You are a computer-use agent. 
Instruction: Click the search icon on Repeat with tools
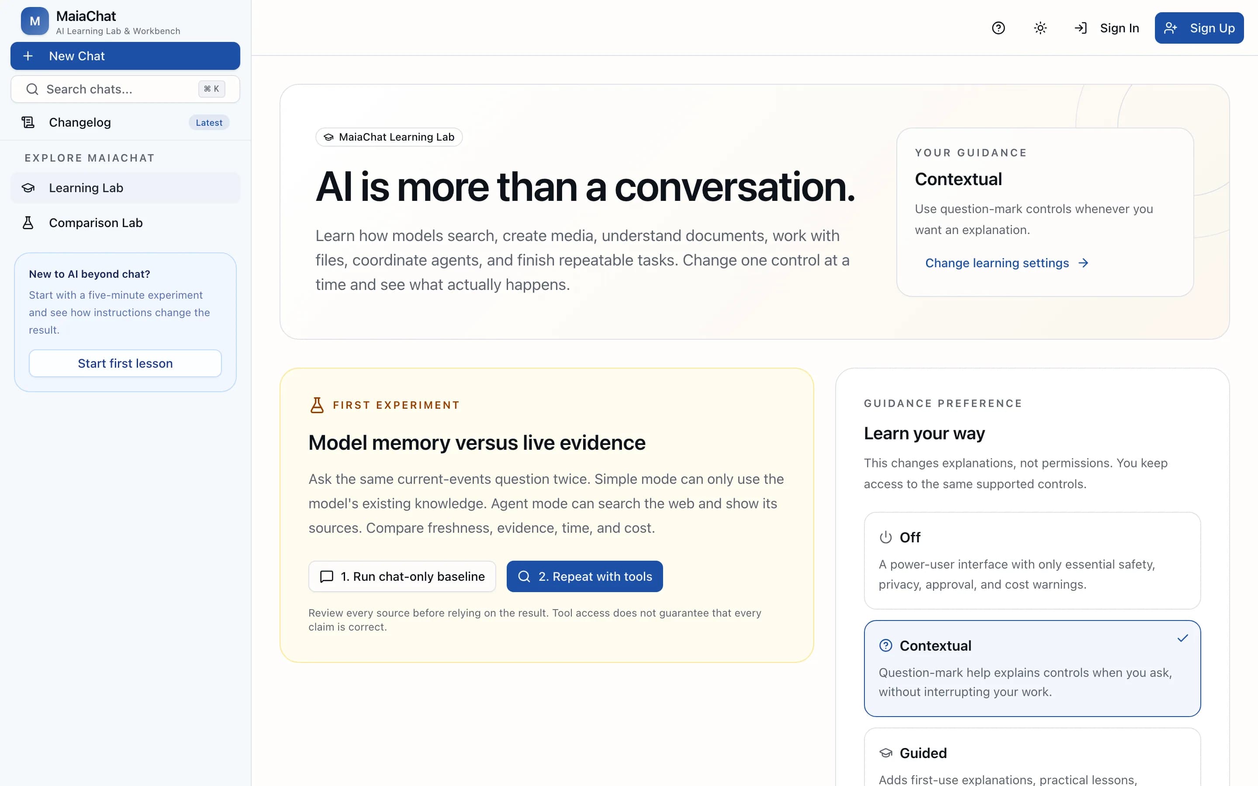click(x=524, y=576)
